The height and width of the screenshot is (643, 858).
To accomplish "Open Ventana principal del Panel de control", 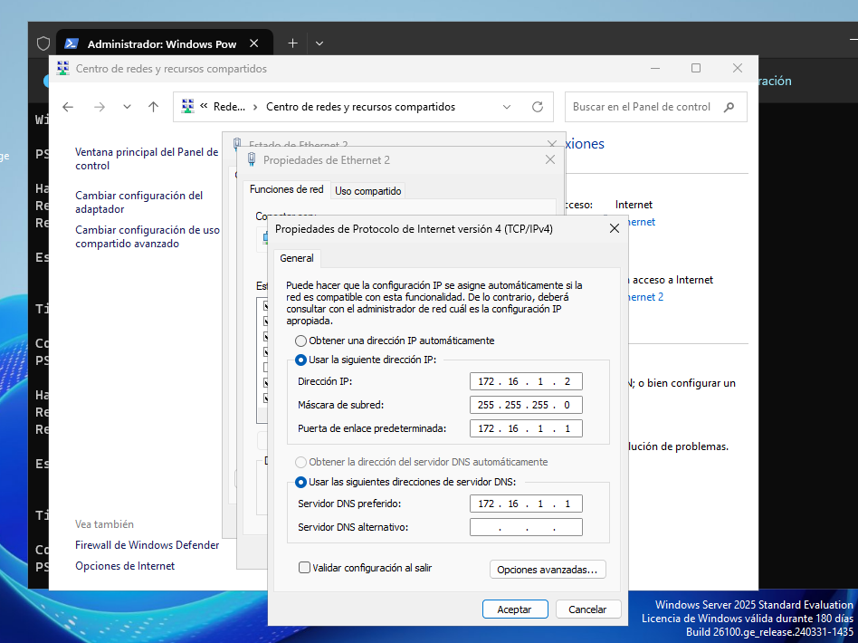I will point(147,158).
